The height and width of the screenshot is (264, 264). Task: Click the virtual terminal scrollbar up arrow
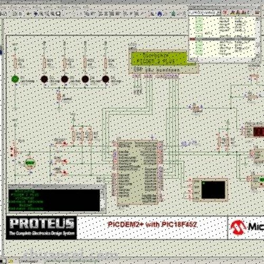click(102, 192)
